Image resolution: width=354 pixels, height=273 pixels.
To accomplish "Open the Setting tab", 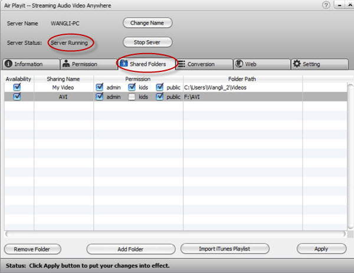I will (x=320, y=64).
